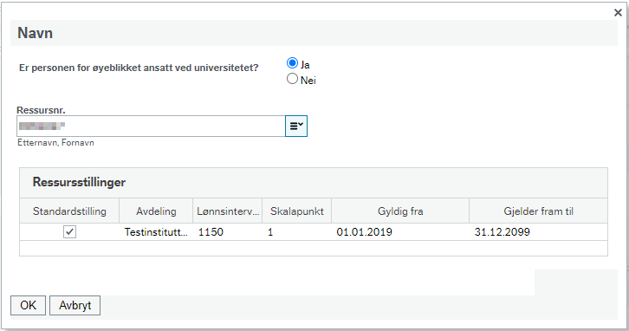629x331 pixels.
Task: Select the Ja radio button
Action: (x=293, y=63)
